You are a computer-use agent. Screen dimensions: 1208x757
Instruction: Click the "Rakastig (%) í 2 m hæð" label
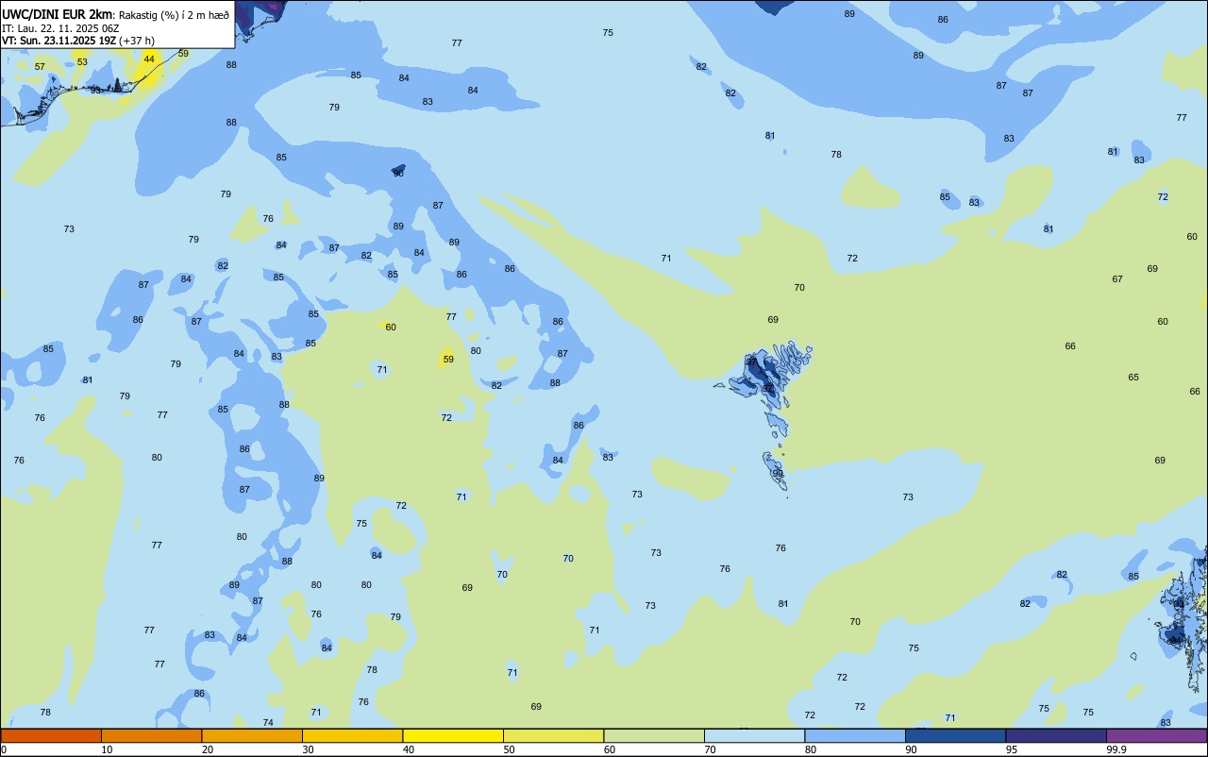point(174,14)
